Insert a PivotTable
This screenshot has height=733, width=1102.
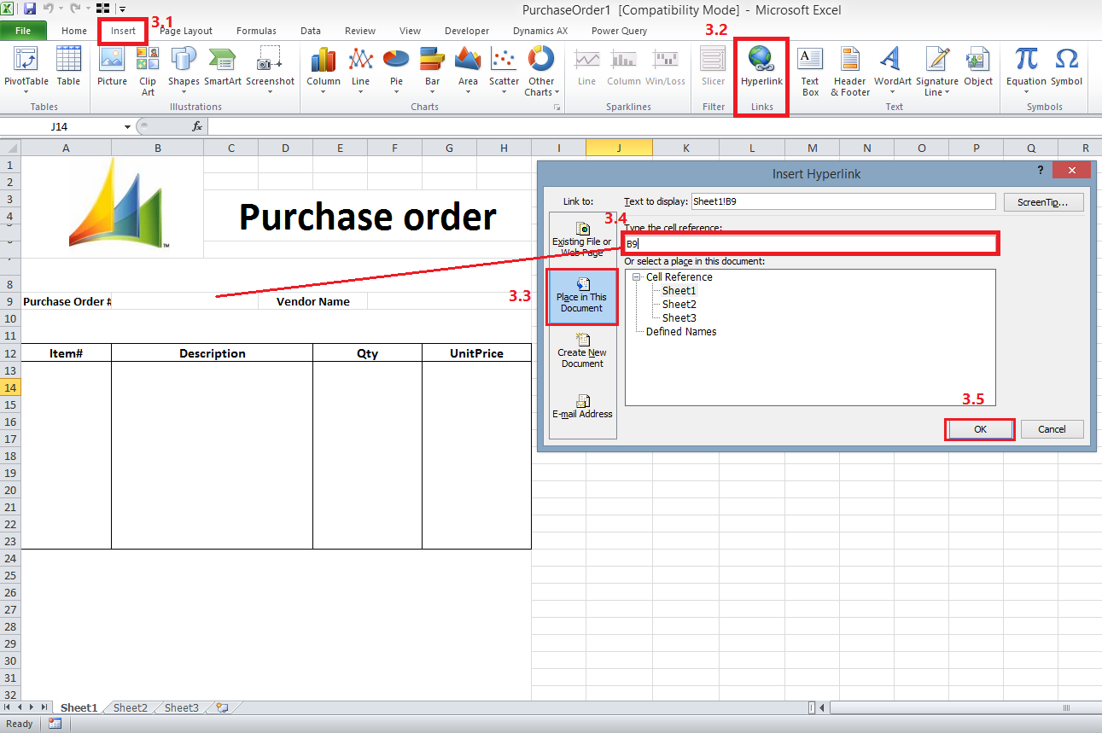(x=26, y=68)
